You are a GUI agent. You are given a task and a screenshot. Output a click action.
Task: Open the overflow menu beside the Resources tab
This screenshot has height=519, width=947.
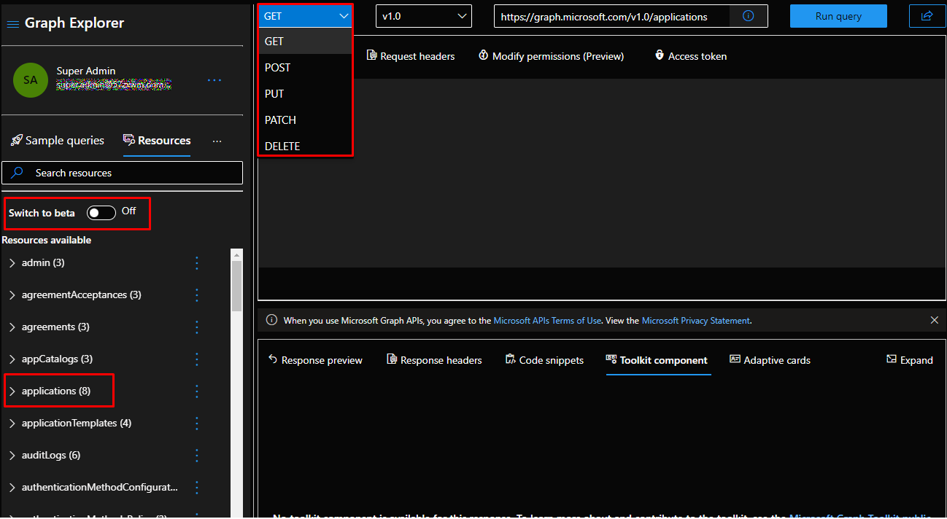coord(217,141)
